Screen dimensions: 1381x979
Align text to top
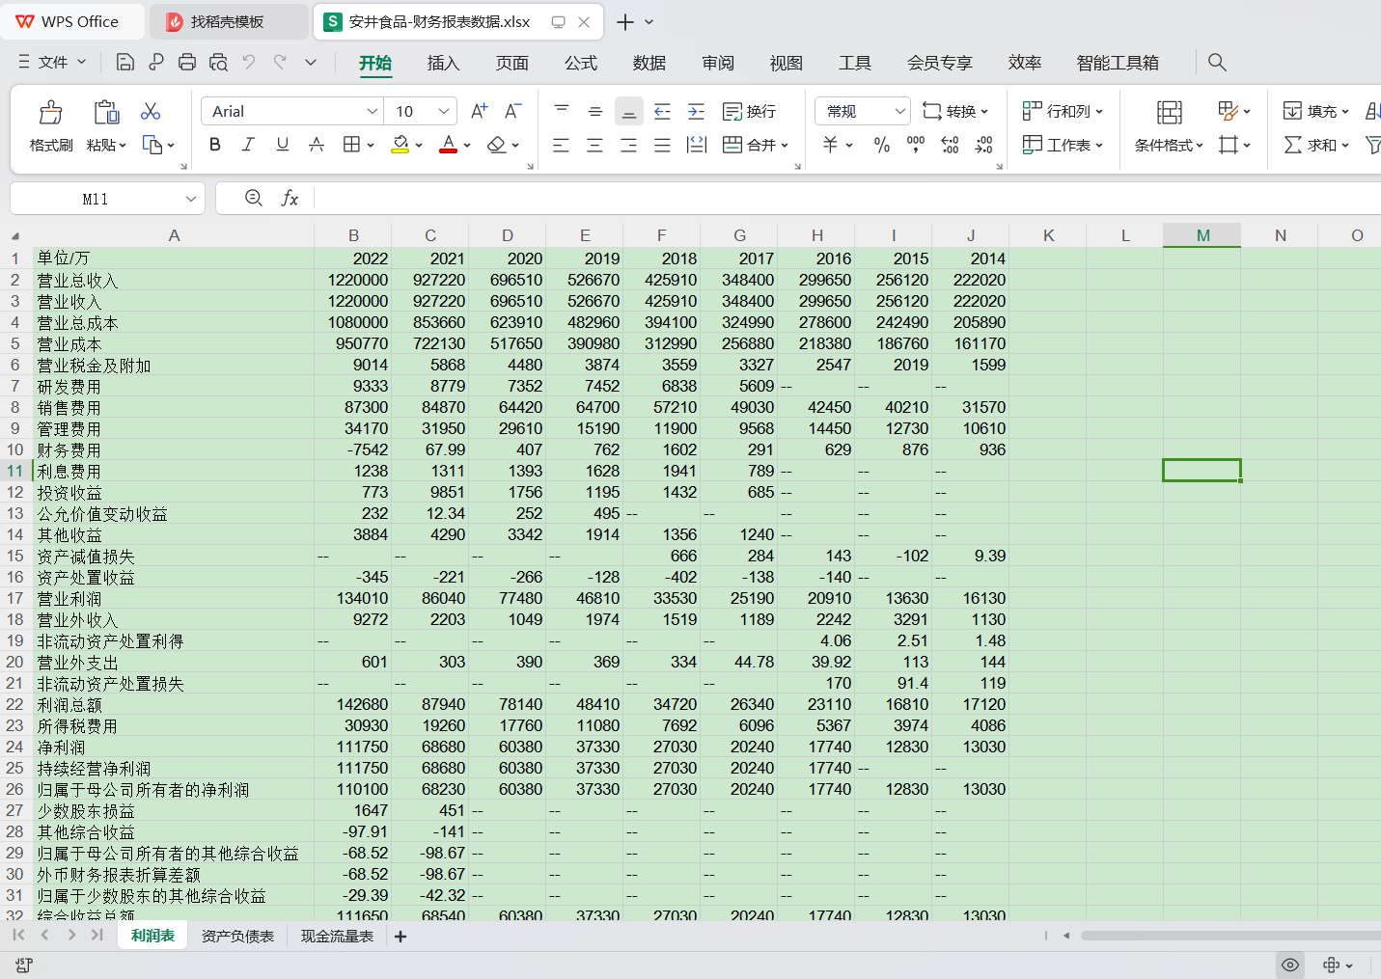[562, 111]
